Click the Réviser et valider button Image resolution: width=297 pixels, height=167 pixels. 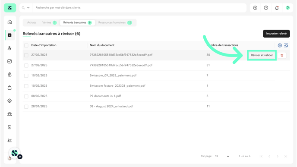tap(262, 55)
